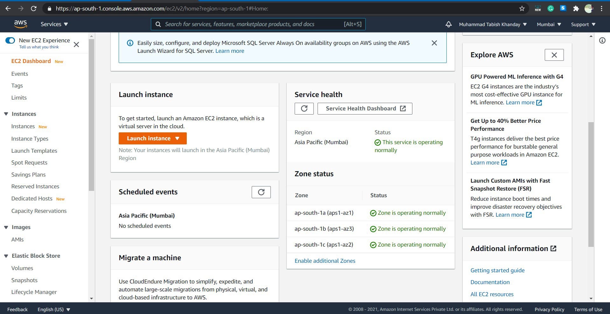
Task: Dismiss the SQL Server Launch Wizard banner
Action: [434, 43]
